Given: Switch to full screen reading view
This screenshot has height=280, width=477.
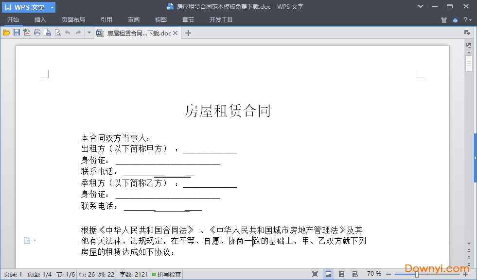Looking at the screenshot, I should (315, 274).
